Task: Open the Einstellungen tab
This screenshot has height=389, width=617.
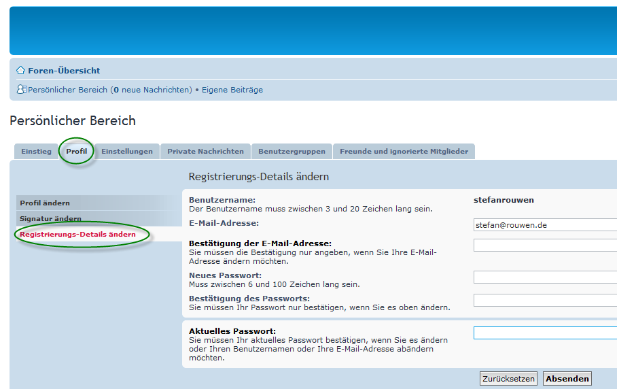Action: point(127,152)
